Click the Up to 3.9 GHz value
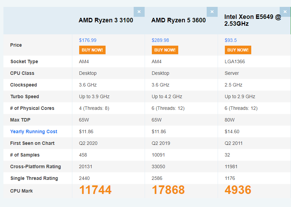The width and height of the screenshot is (291, 207). pos(94,96)
